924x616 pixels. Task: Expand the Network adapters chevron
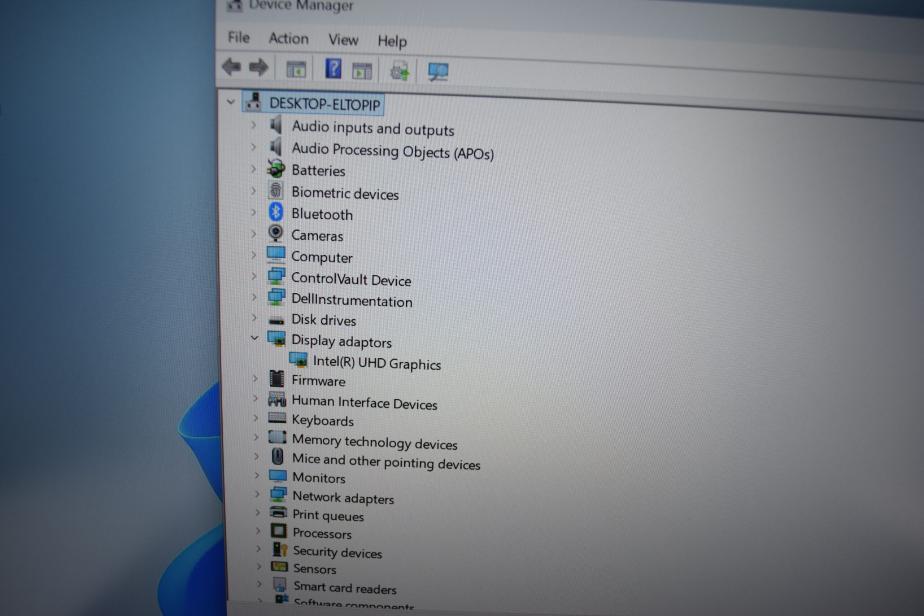click(257, 494)
